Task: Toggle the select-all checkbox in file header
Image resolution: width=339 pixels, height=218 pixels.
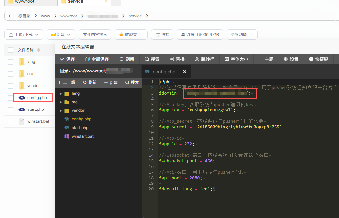Action: pyautogui.click(x=10, y=50)
